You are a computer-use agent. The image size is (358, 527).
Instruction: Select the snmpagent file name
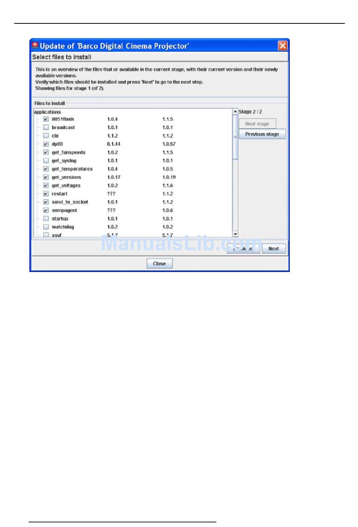64,210
